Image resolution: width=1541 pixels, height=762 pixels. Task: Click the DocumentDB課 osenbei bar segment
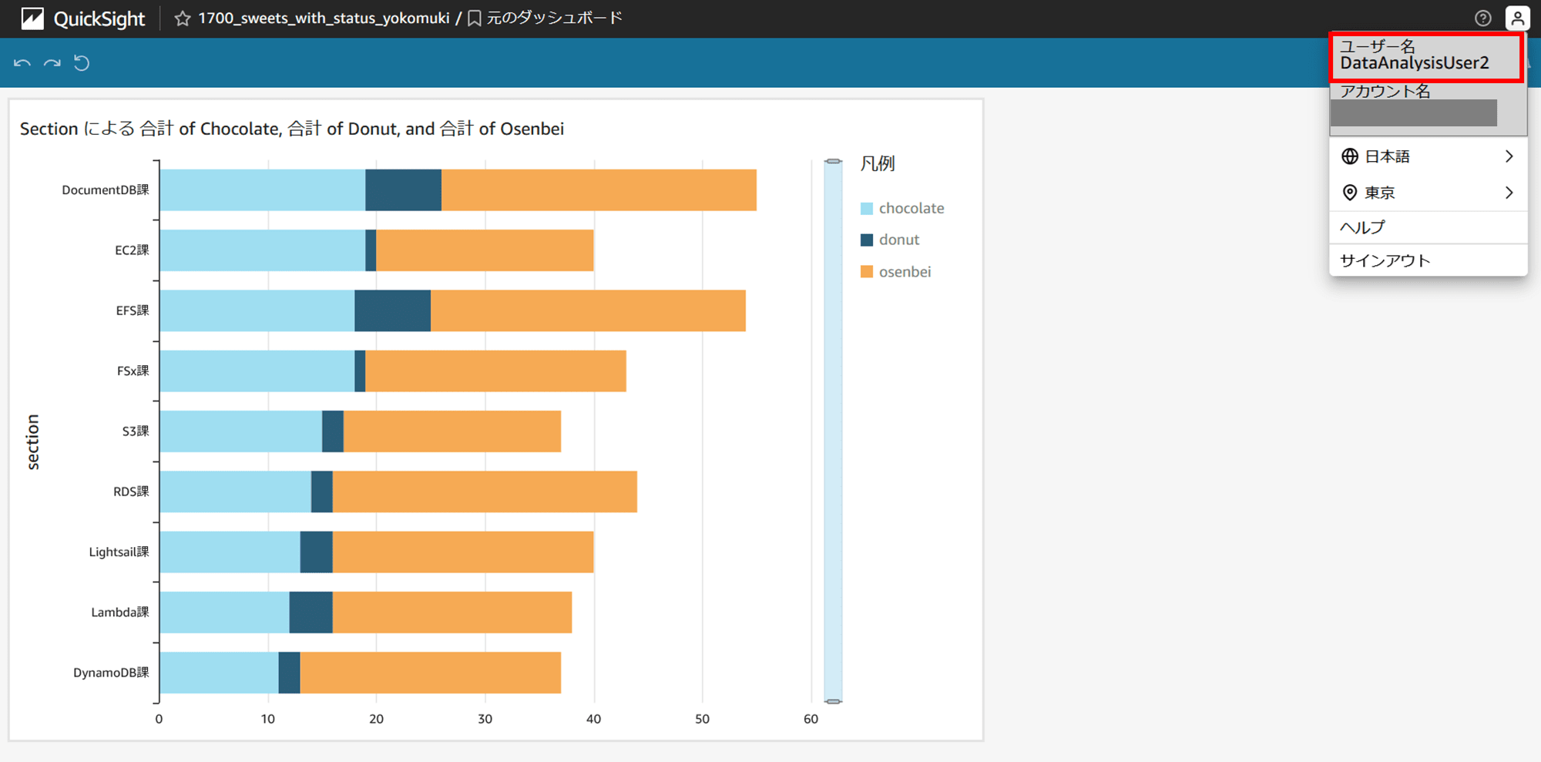pyautogui.click(x=599, y=190)
